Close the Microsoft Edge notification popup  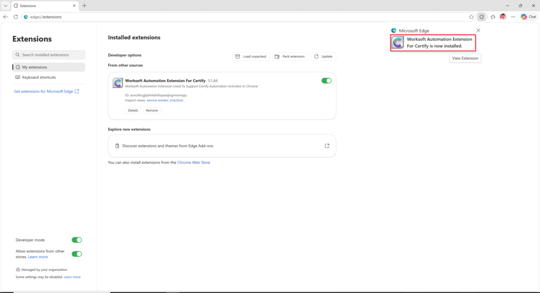pos(478,30)
